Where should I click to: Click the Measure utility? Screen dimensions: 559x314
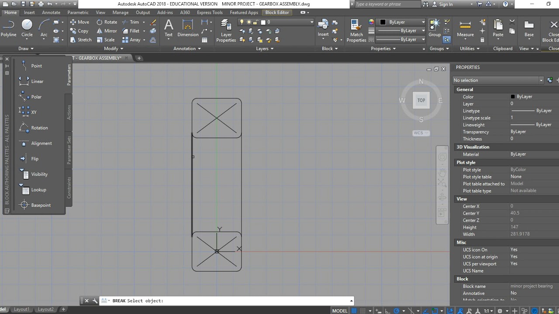tap(465, 28)
